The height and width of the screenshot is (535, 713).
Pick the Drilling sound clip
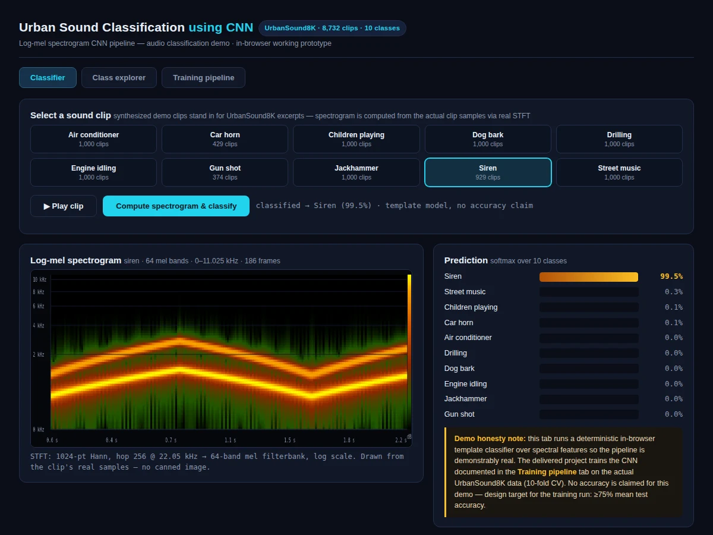pyautogui.click(x=619, y=139)
